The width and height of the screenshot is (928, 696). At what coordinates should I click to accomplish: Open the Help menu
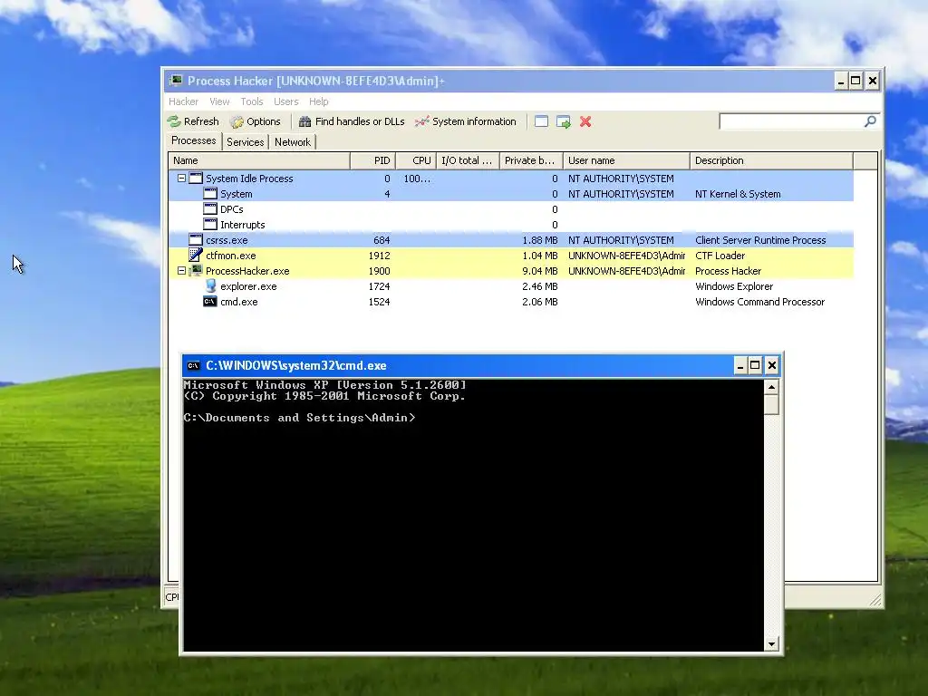point(318,101)
